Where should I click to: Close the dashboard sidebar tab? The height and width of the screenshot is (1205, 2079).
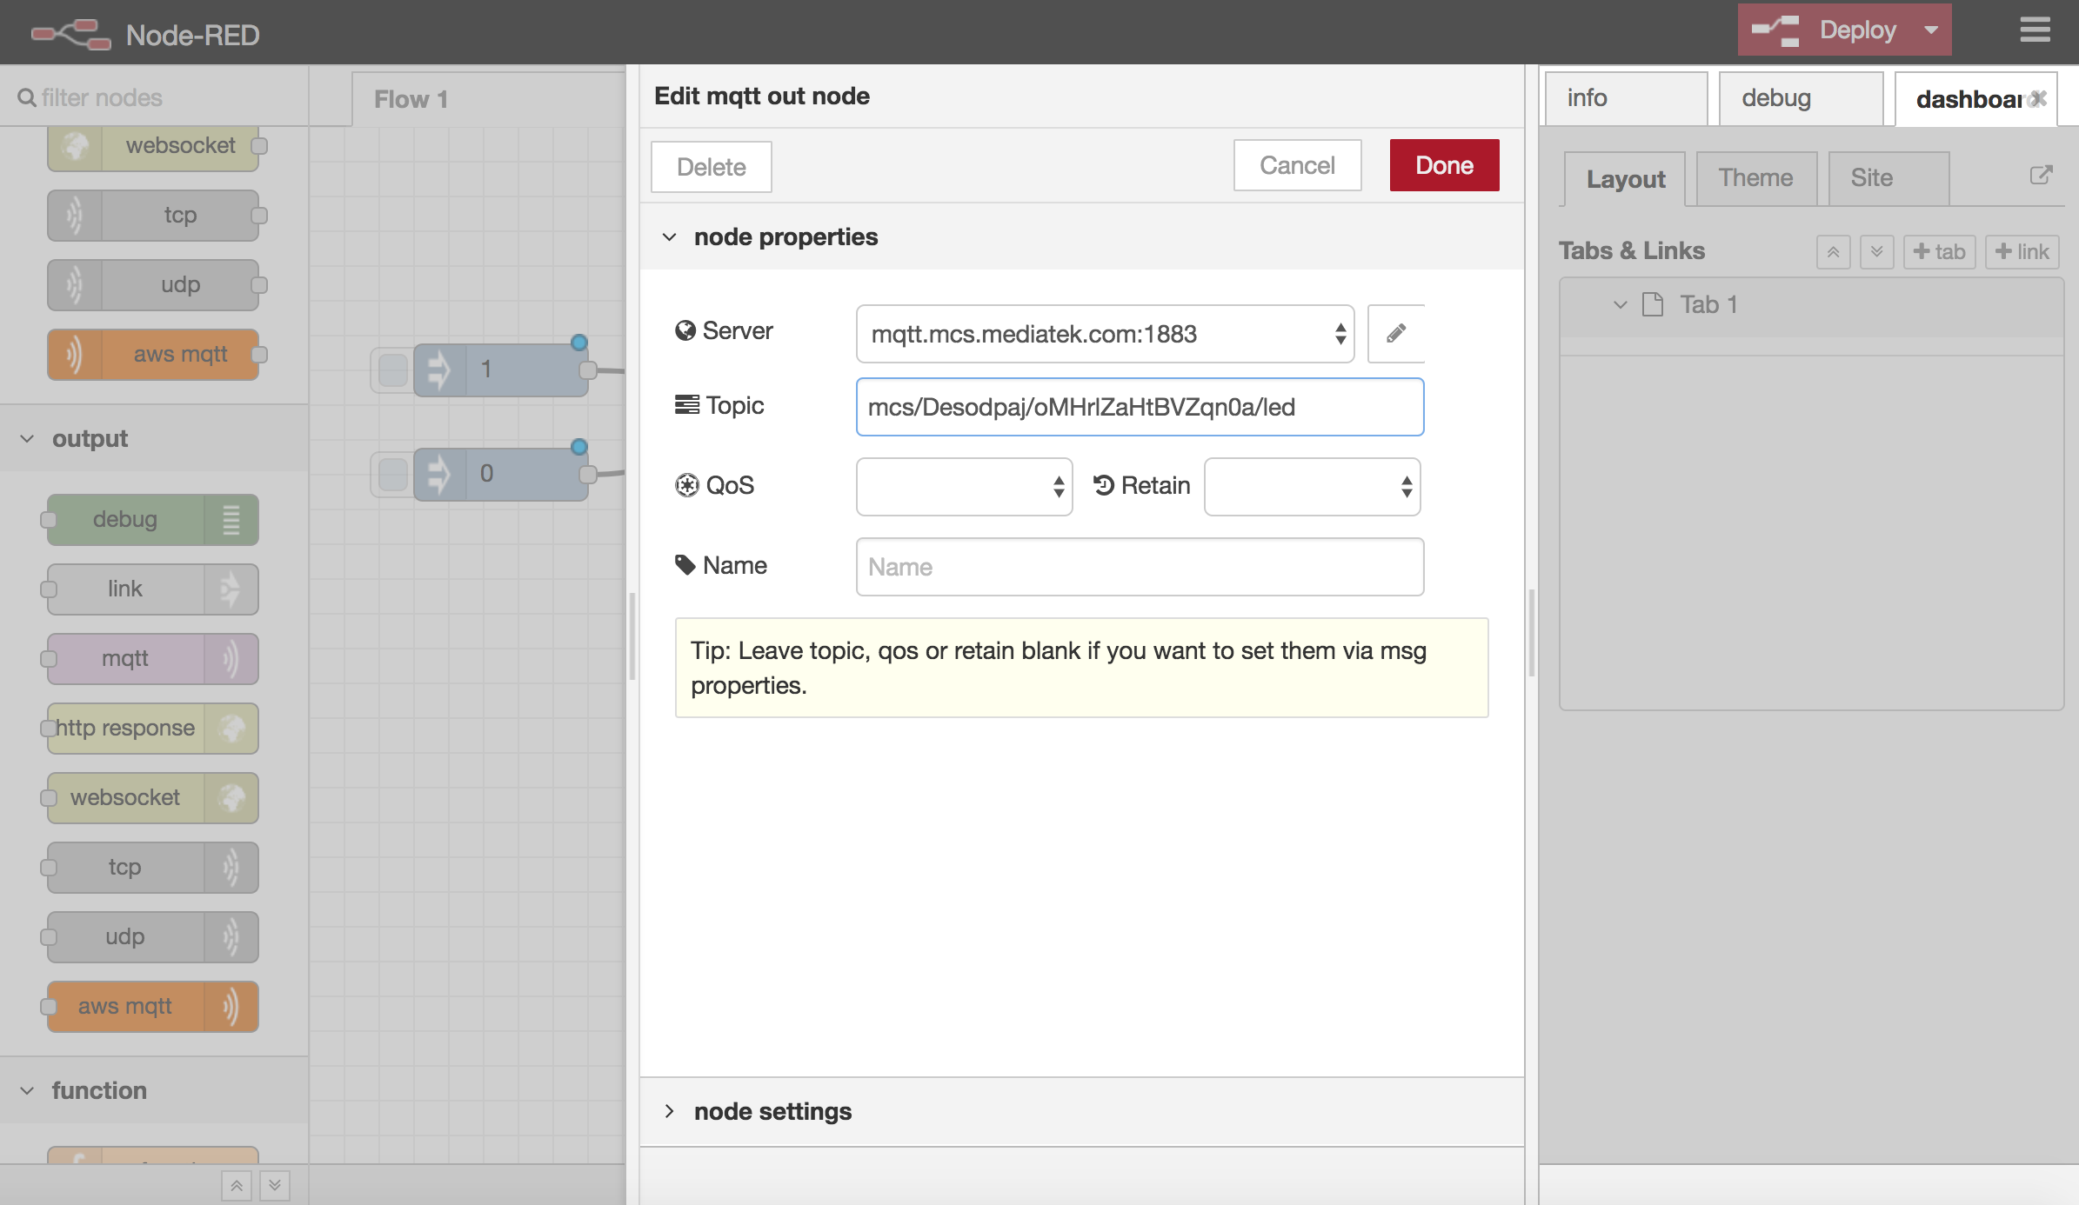click(2038, 98)
